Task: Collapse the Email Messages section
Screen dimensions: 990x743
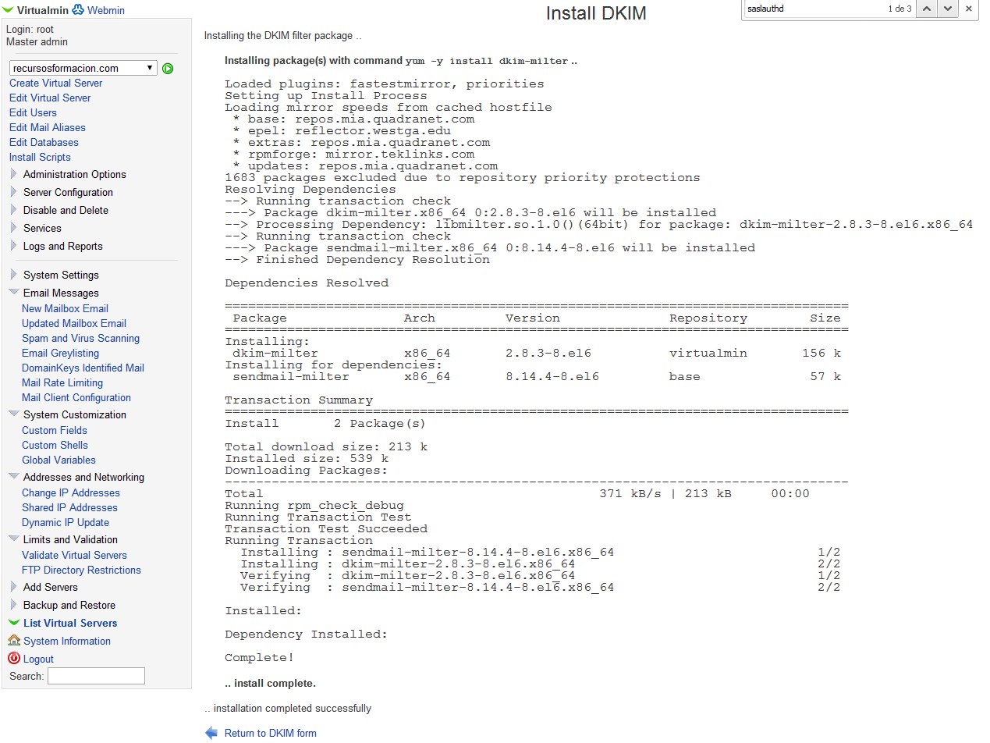Action: click(x=61, y=293)
